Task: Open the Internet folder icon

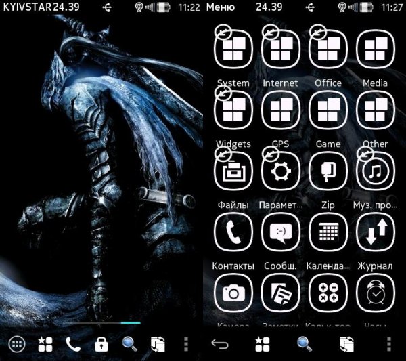Action: pos(281,49)
